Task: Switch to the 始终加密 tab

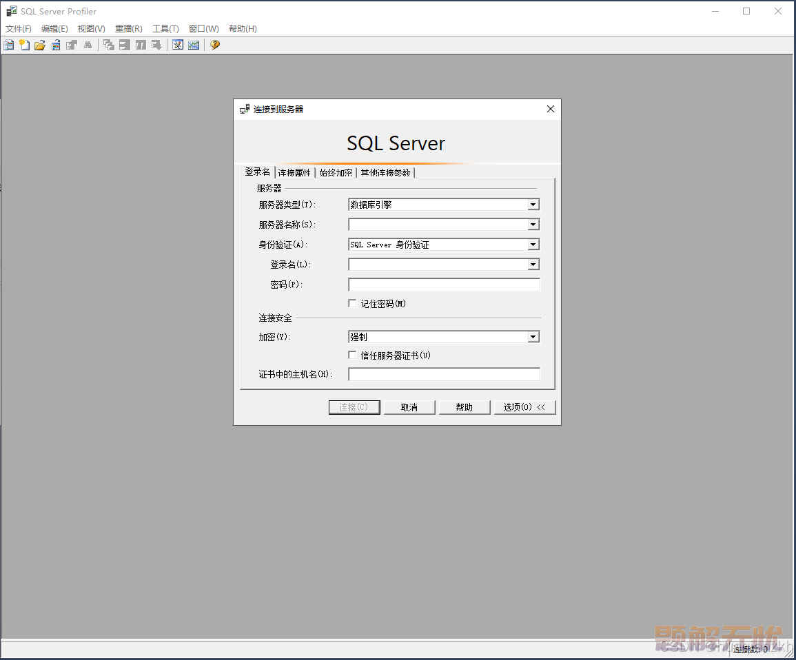Action: (336, 173)
